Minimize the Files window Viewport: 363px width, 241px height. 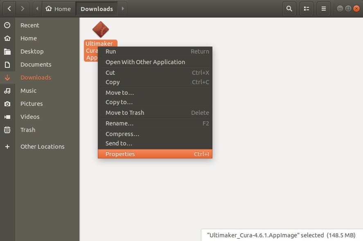[340, 9]
